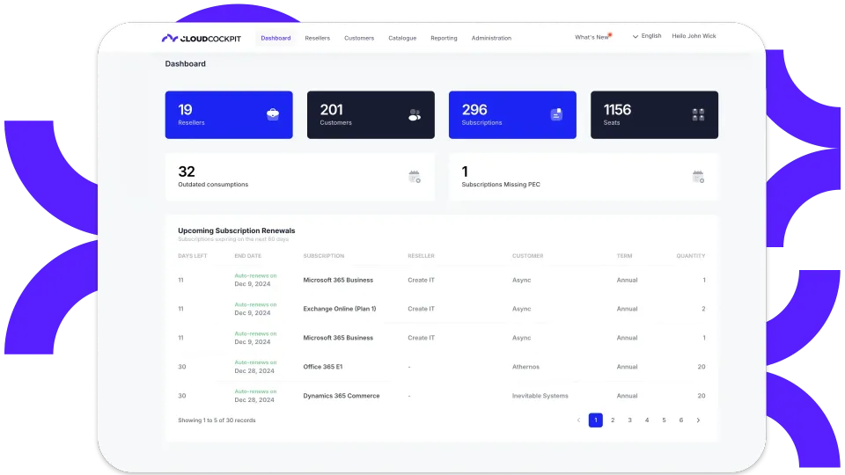Click the Subscriptions Missing PEC calendar icon

point(698,177)
